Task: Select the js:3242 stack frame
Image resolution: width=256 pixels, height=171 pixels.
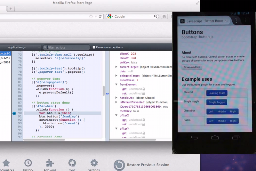Action: click(x=5, y=58)
